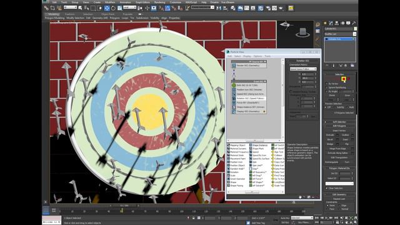Collapse the Selection rollout header
400x225 pixels.
[x=339, y=74]
